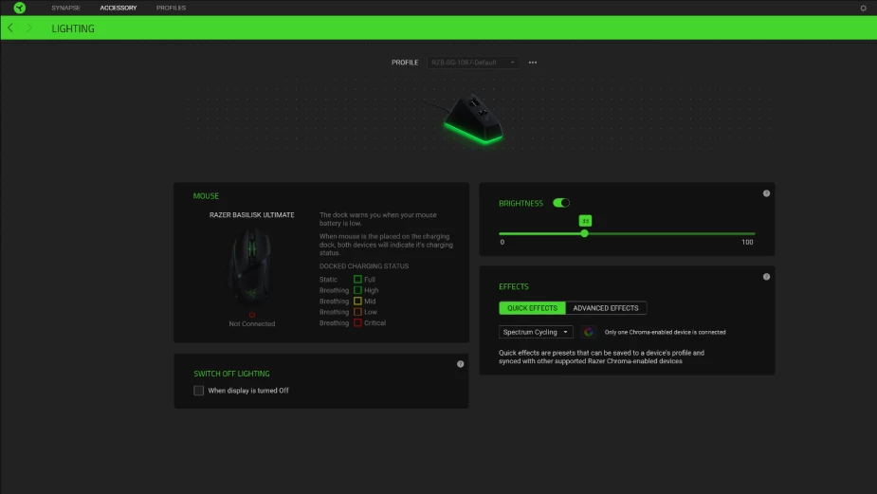Click the LIGHTING page title
Viewport: 877px width, 494px height.
(x=73, y=28)
